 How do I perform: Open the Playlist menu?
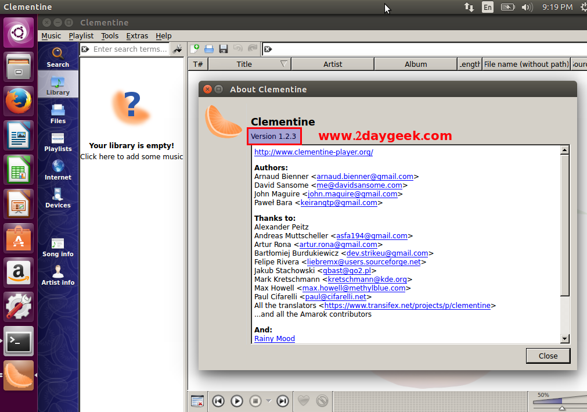tap(81, 35)
